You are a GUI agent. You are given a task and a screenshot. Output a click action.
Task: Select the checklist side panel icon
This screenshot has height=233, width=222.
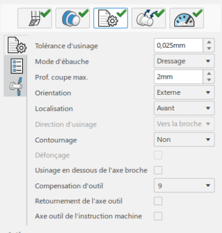15,66
